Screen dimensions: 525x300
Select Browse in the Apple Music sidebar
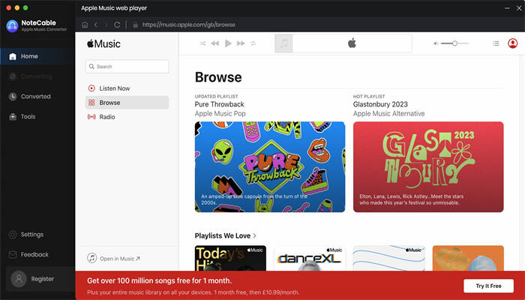tap(127, 103)
